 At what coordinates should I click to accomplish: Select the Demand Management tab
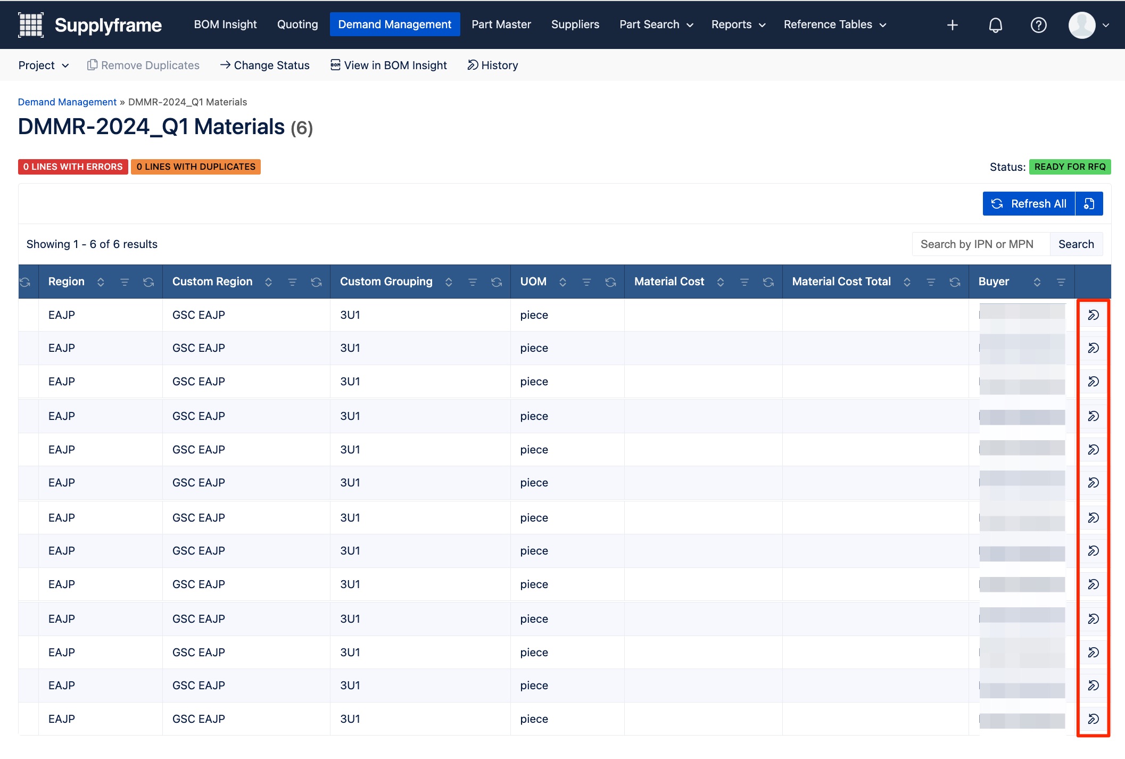point(395,24)
